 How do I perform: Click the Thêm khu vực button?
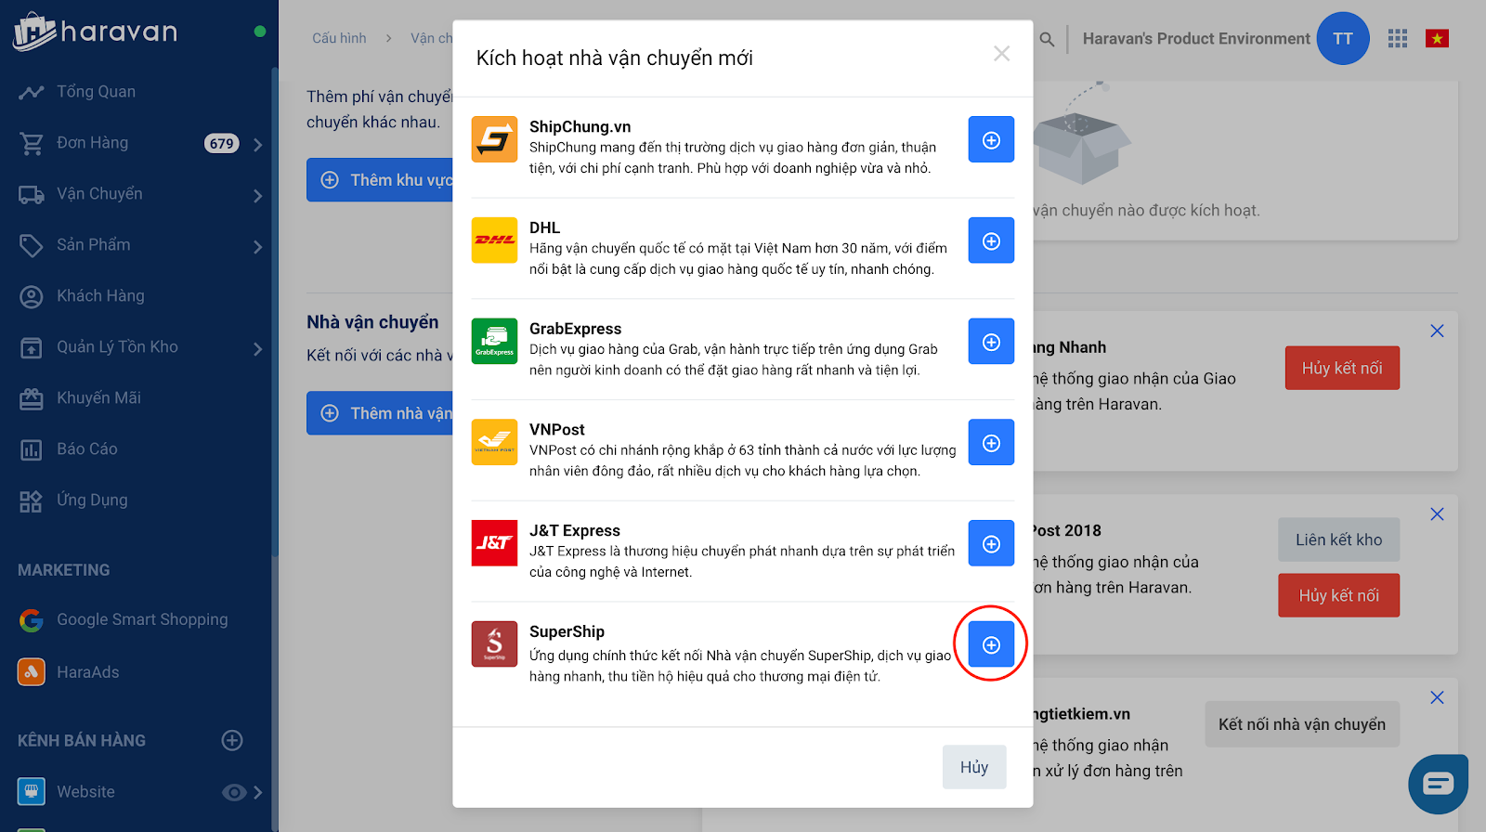click(380, 180)
